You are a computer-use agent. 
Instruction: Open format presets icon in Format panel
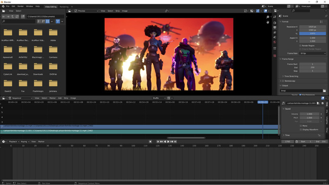pos(321,22)
